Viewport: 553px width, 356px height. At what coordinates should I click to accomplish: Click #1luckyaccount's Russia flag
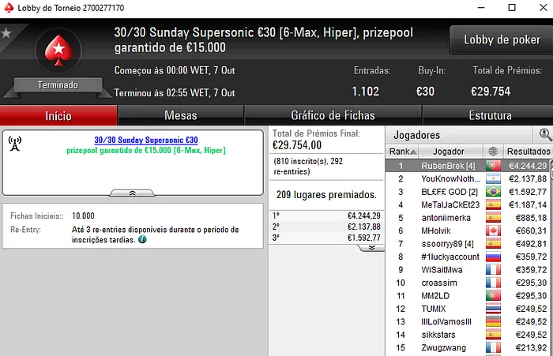[x=493, y=257]
